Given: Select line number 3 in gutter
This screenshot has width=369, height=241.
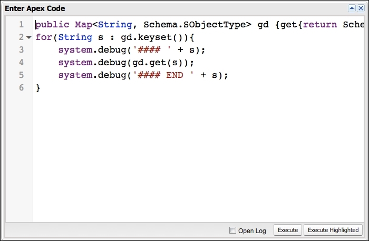Looking at the screenshot, I should click(x=21, y=50).
